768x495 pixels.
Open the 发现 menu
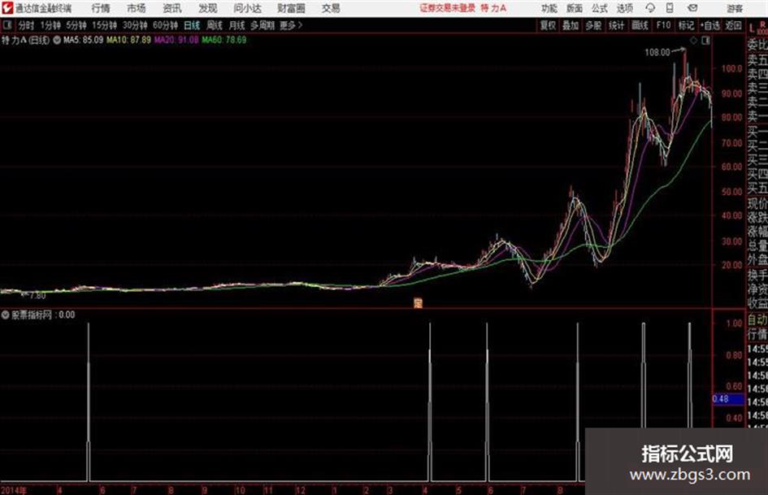coord(208,8)
